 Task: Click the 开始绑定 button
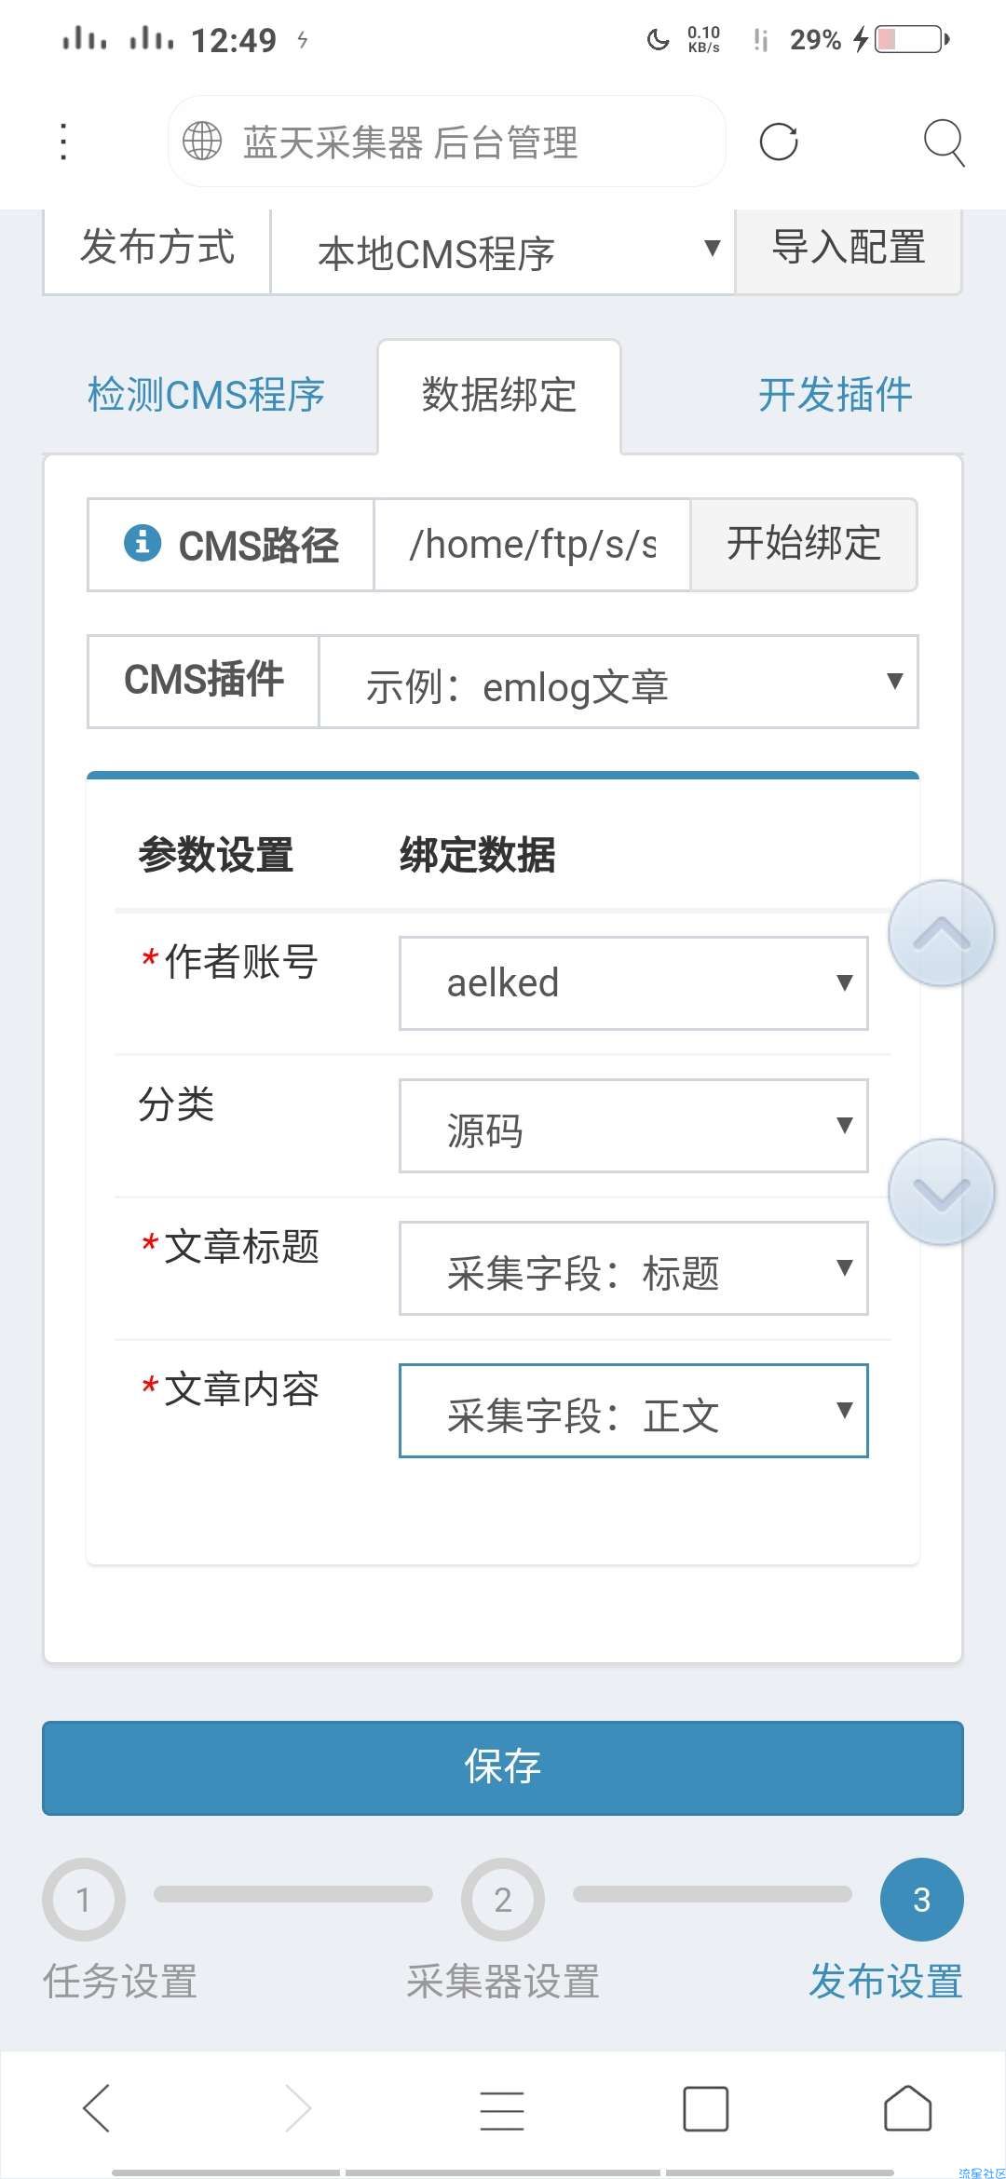pyautogui.click(x=804, y=545)
